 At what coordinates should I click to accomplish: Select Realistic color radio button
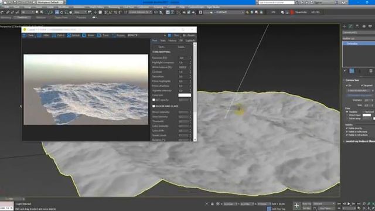pyautogui.click(x=347, y=112)
